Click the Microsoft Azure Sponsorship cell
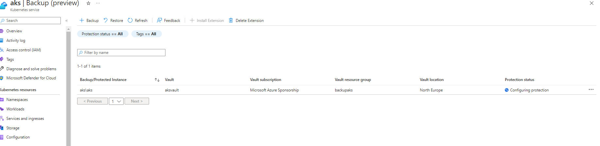The image size is (600, 146). coord(274,90)
